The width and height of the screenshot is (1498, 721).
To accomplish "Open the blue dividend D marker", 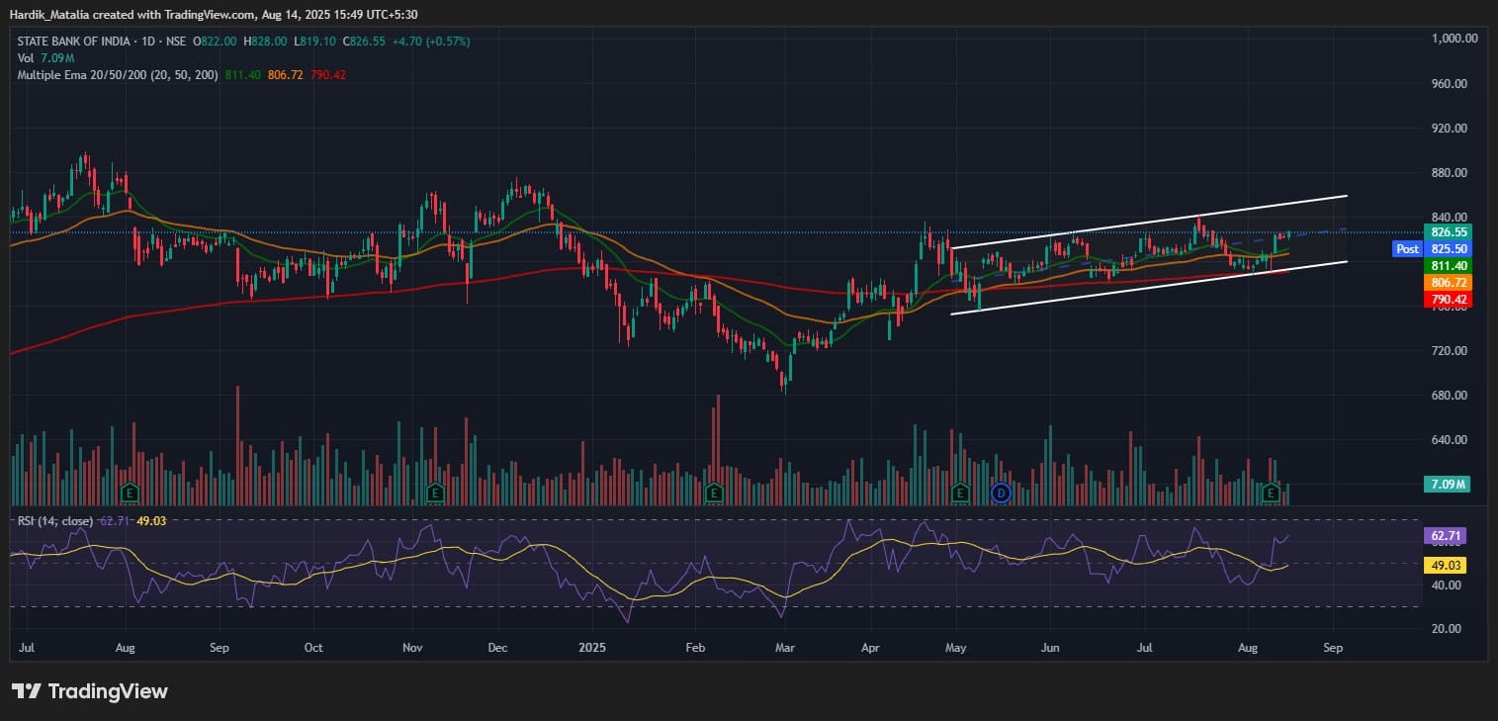I will (1000, 492).
